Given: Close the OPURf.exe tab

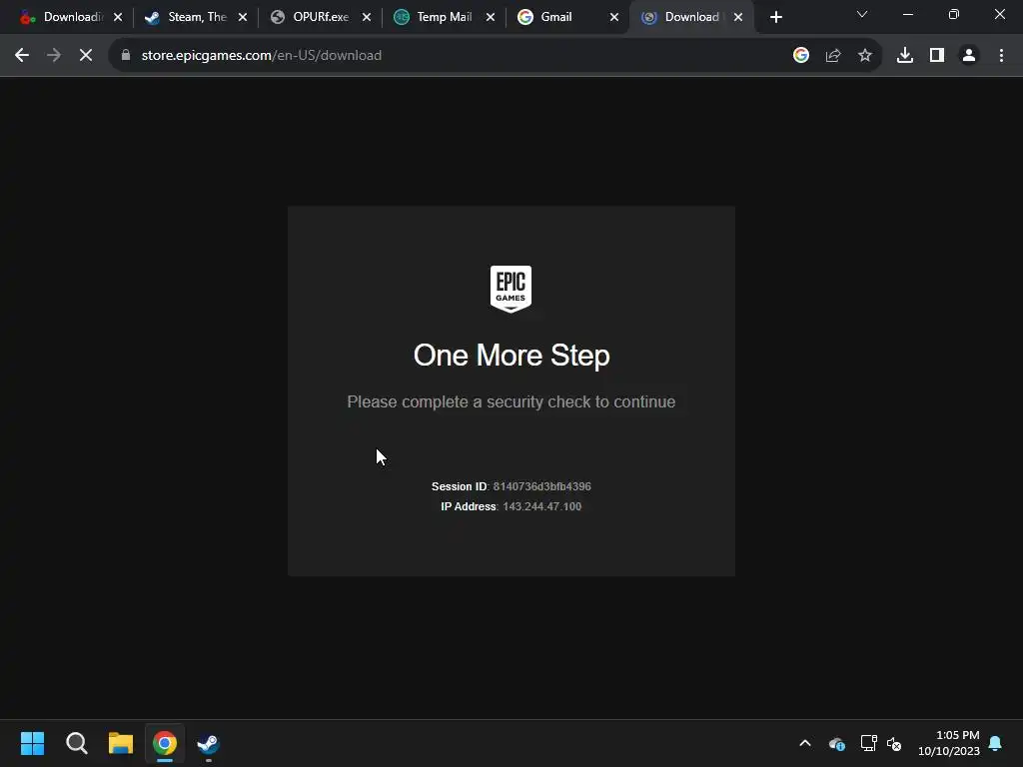Looking at the screenshot, I should point(366,18).
